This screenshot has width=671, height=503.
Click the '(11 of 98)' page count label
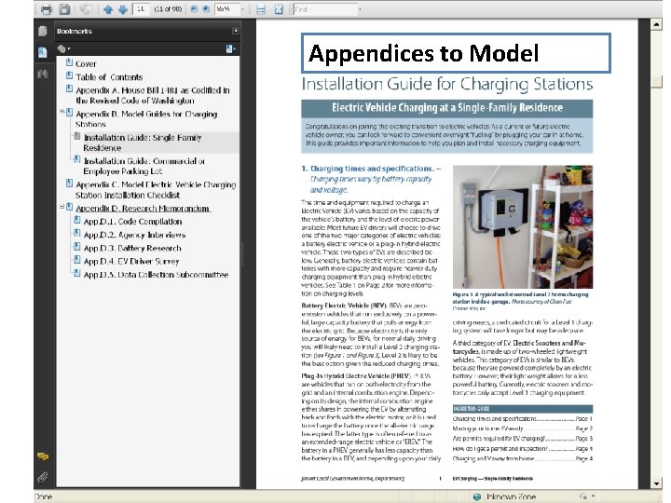pyautogui.click(x=168, y=9)
